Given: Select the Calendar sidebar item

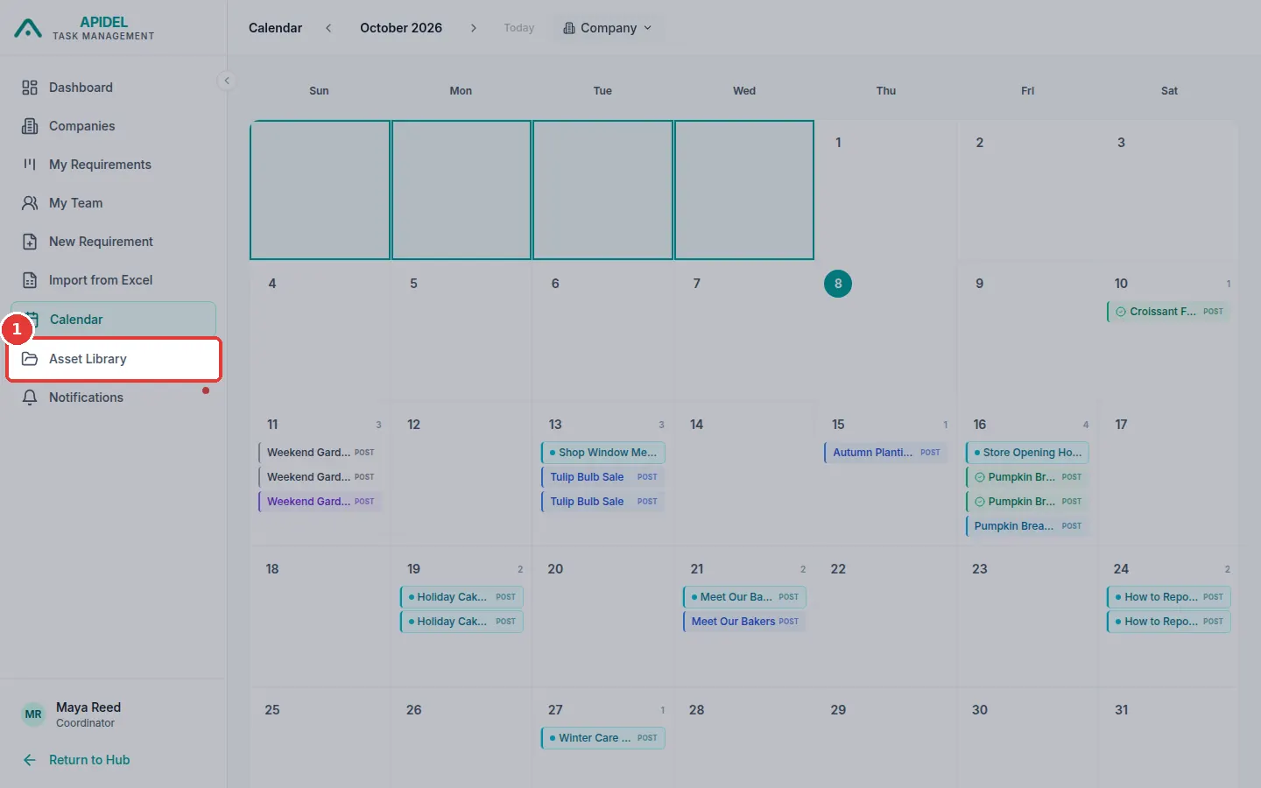Looking at the screenshot, I should tap(114, 320).
